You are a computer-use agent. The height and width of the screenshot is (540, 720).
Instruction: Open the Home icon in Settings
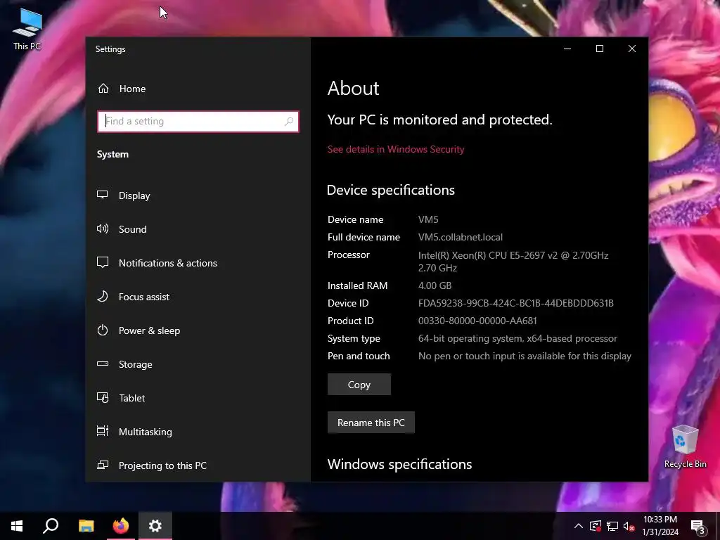tap(103, 88)
